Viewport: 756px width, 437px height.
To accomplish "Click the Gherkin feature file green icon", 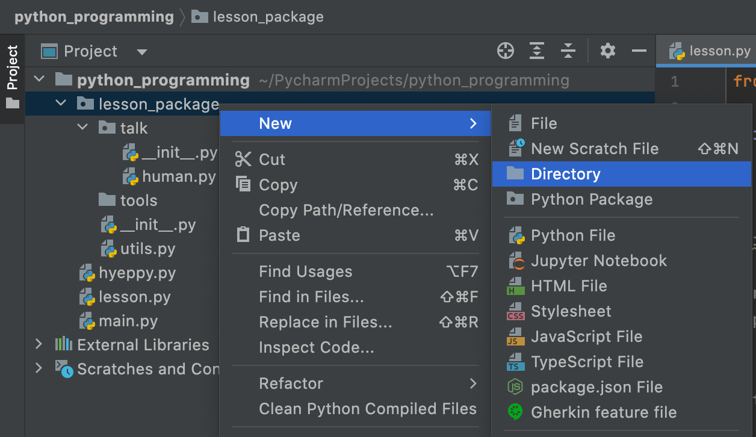I will [516, 412].
